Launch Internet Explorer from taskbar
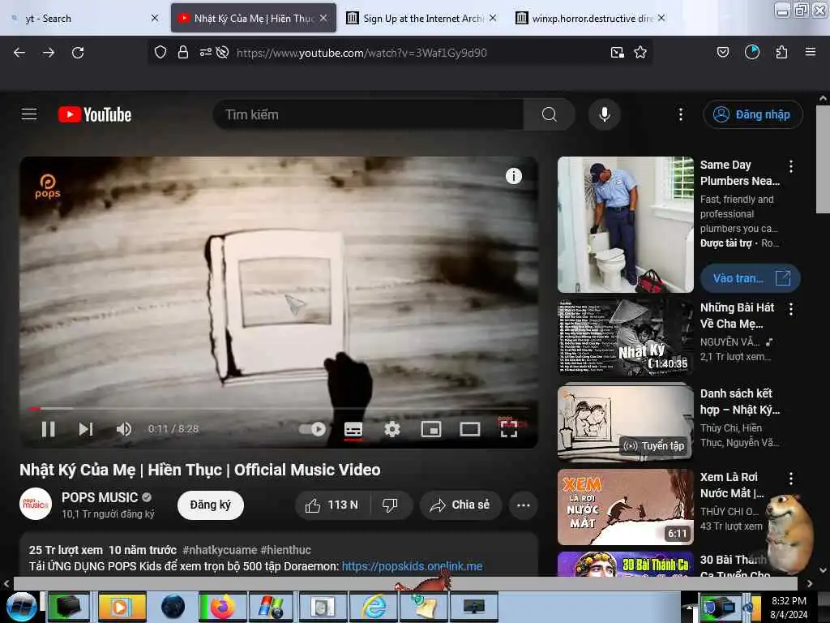 [x=374, y=607]
